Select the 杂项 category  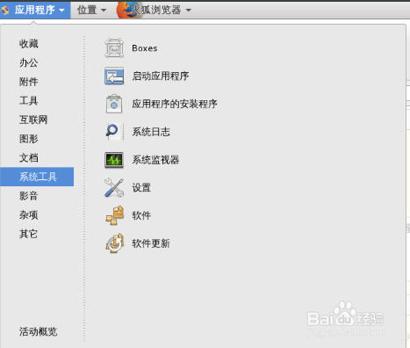tap(29, 215)
